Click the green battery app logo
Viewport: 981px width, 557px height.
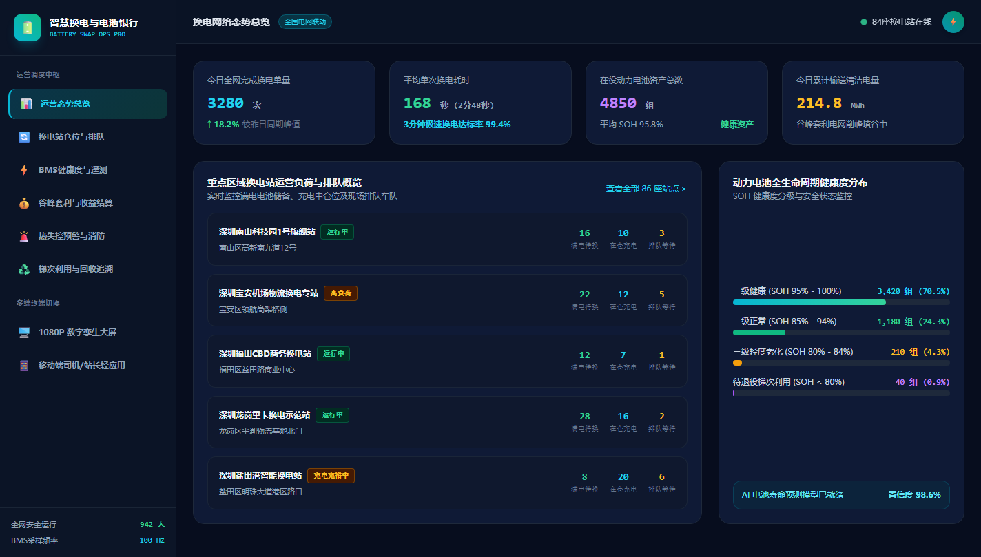tap(28, 28)
